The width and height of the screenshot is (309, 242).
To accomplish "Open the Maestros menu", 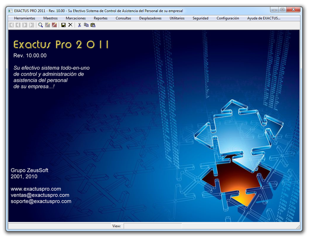I will coord(50,18).
